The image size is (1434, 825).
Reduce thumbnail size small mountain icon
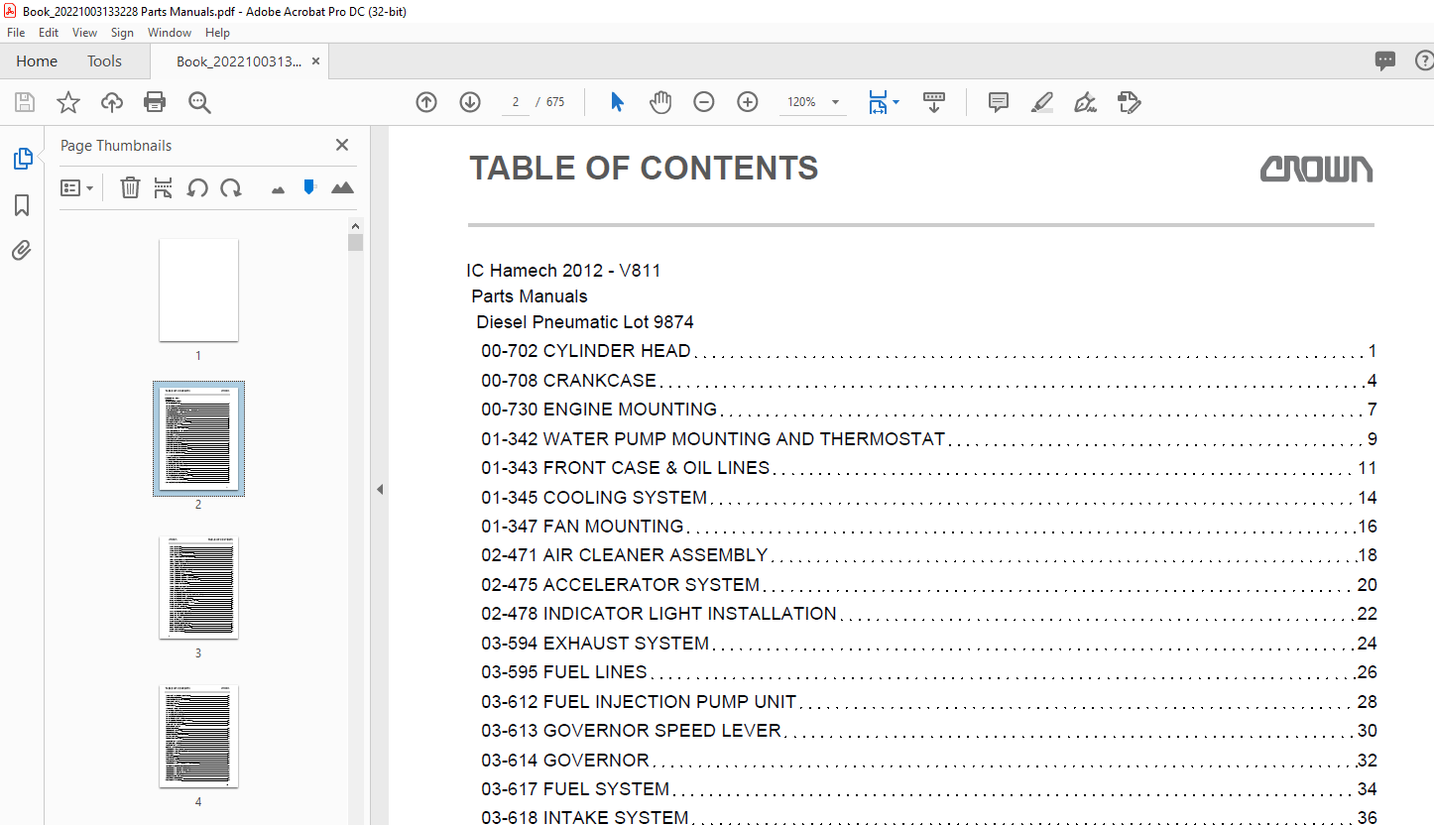click(278, 189)
